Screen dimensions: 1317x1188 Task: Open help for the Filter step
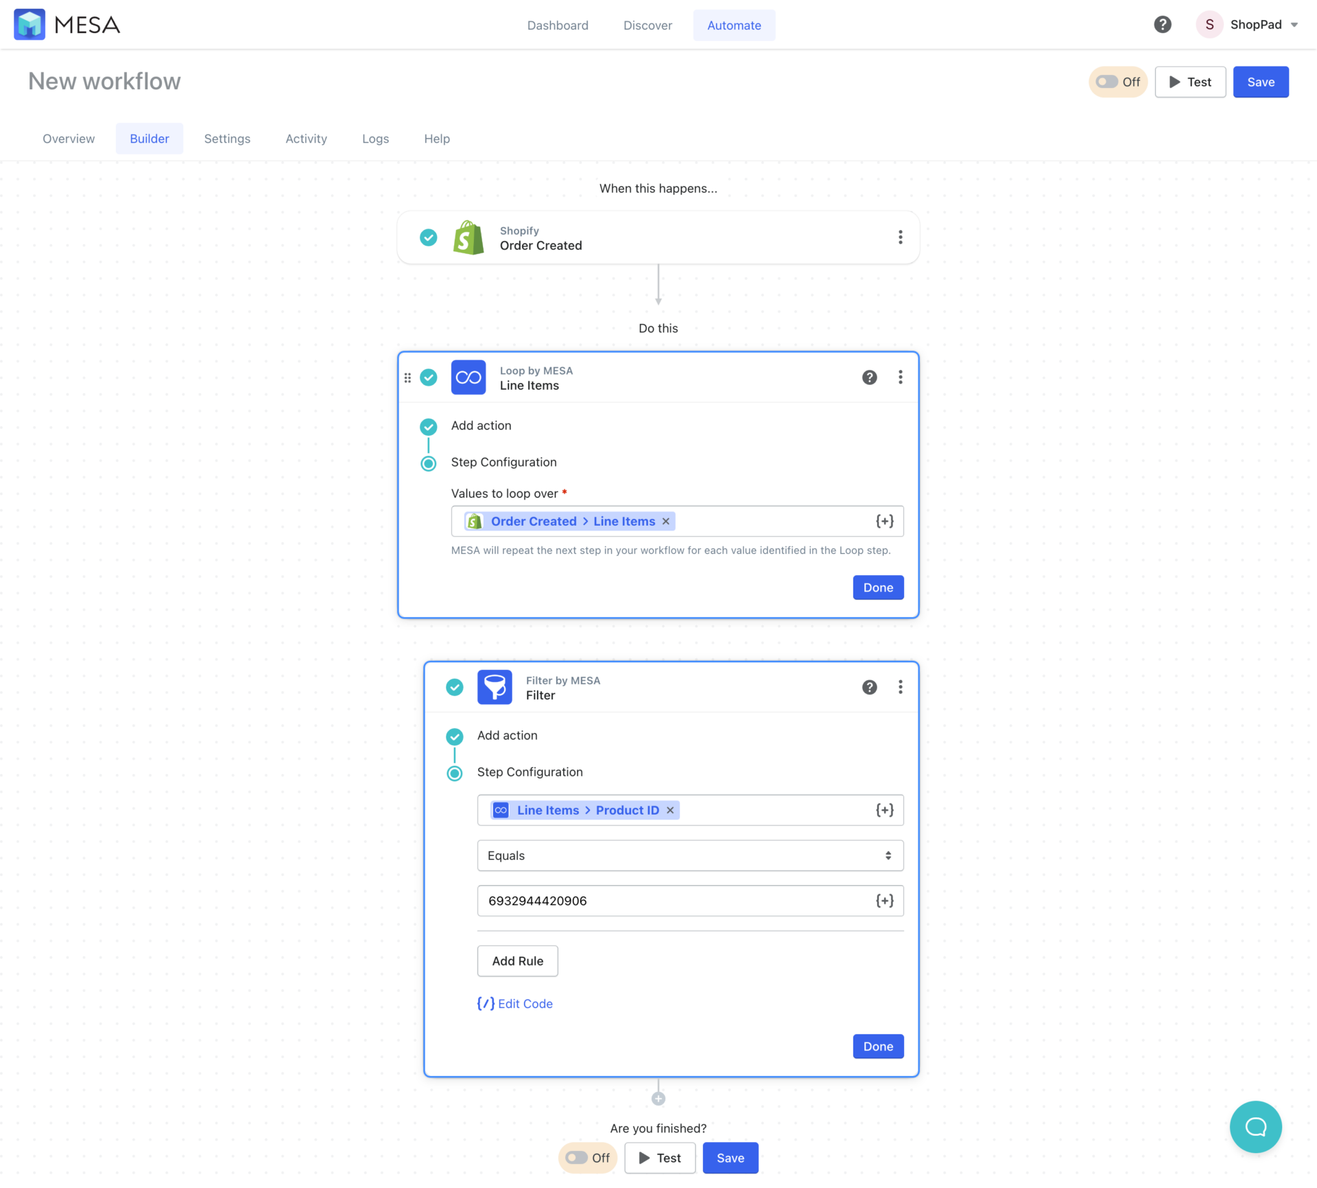(869, 686)
